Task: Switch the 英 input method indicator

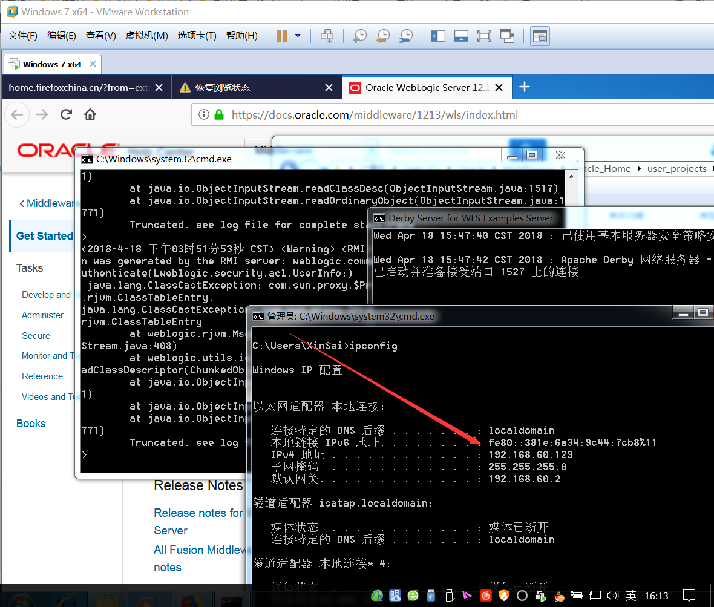Action: (630, 596)
